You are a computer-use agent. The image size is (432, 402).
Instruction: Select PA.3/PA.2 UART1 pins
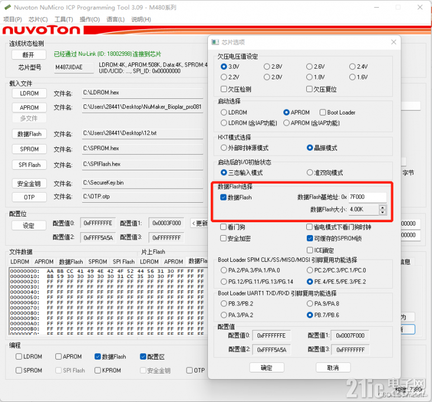coord(237,315)
